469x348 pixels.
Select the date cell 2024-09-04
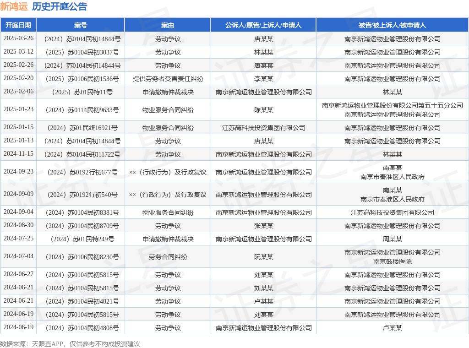click(x=18, y=212)
